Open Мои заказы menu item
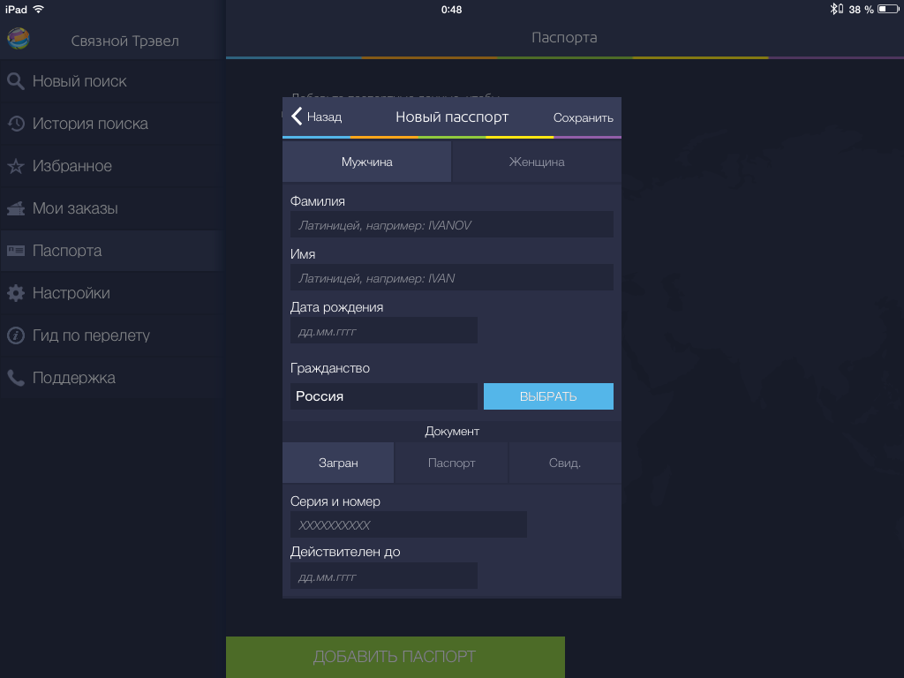Screen dimensions: 904x678 (x=112, y=208)
